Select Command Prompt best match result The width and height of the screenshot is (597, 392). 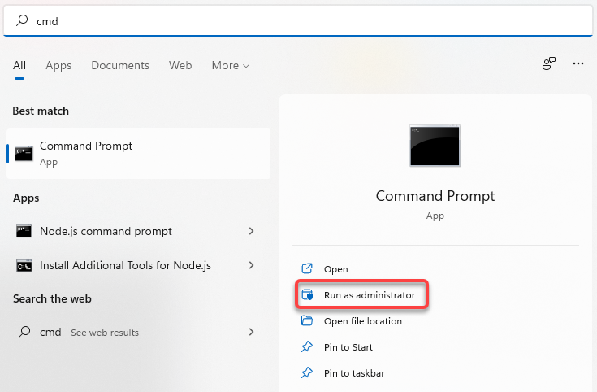click(x=138, y=153)
